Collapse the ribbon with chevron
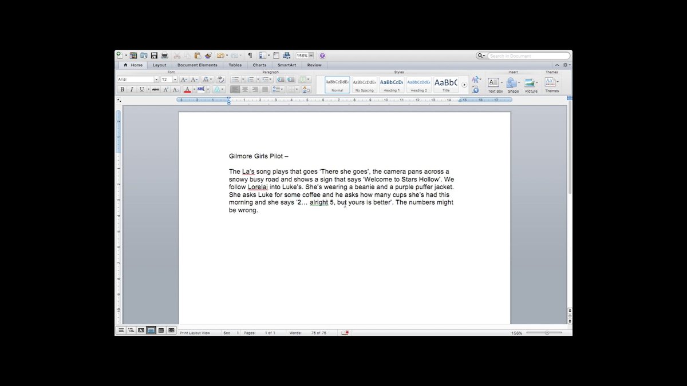The image size is (687, 386). (x=557, y=65)
